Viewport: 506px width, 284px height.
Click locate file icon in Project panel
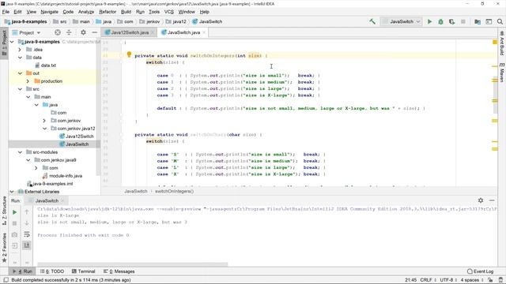click(x=58, y=32)
